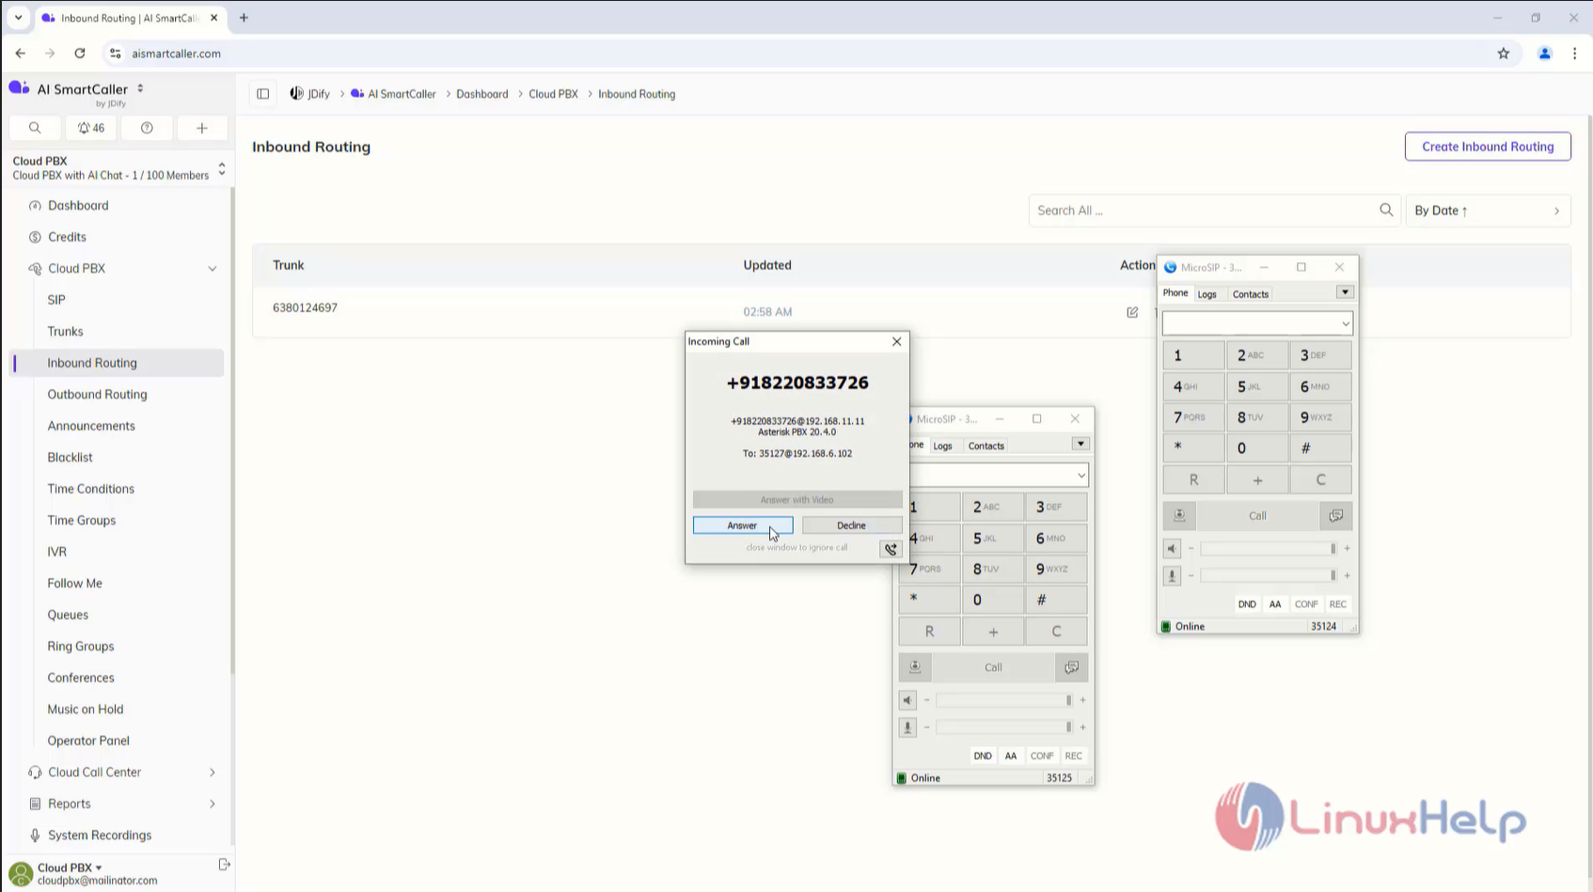Go to Outbound Routing in sidebar

click(97, 395)
